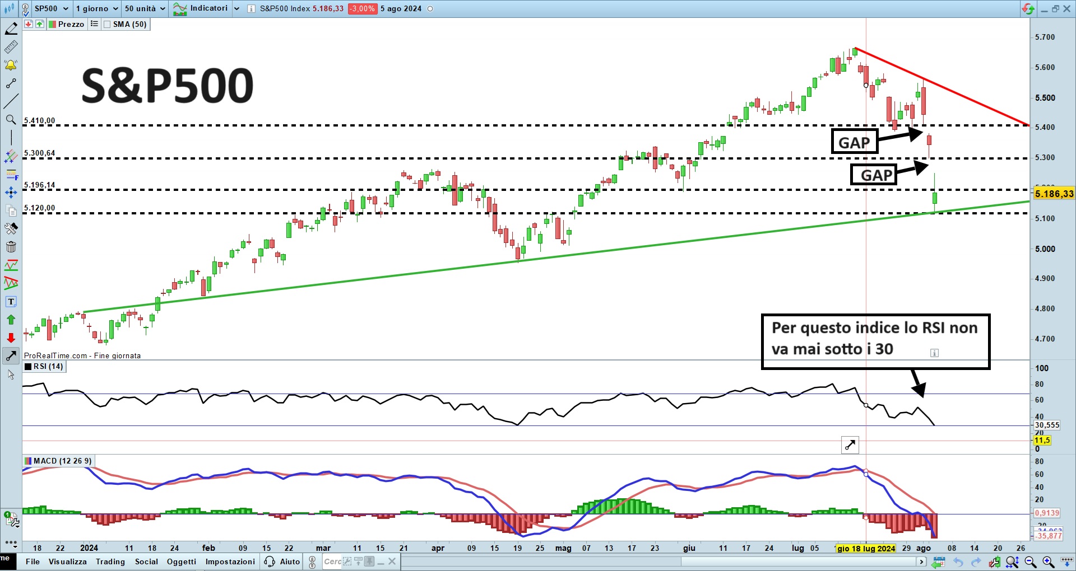Viewport: 1076px width, 571px height.
Task: Select the move objects cross-arrows tool
Action: coord(11,193)
